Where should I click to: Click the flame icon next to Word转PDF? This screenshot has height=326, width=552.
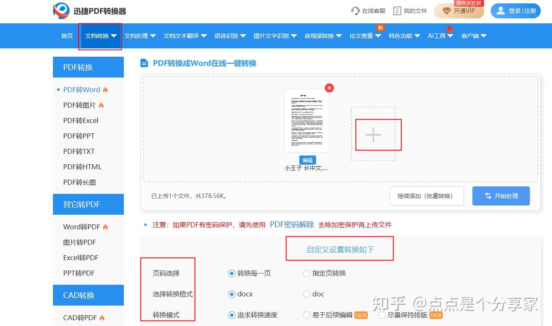coord(105,227)
